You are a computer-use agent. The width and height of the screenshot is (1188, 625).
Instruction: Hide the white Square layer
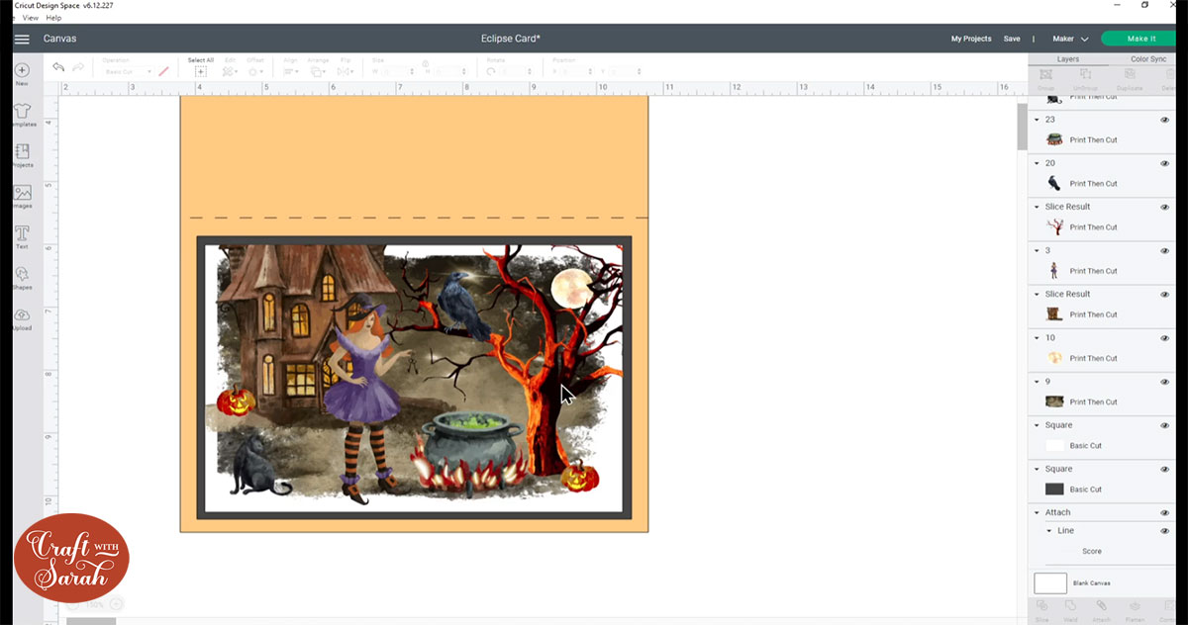tap(1164, 425)
